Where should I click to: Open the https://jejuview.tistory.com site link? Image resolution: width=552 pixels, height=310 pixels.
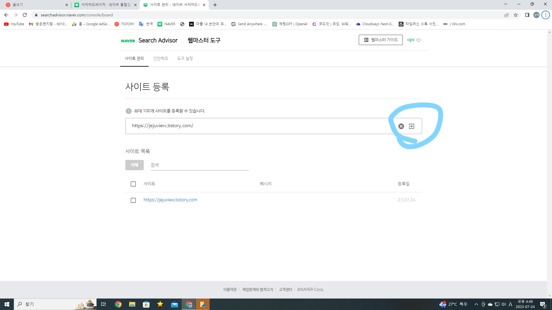[170, 200]
